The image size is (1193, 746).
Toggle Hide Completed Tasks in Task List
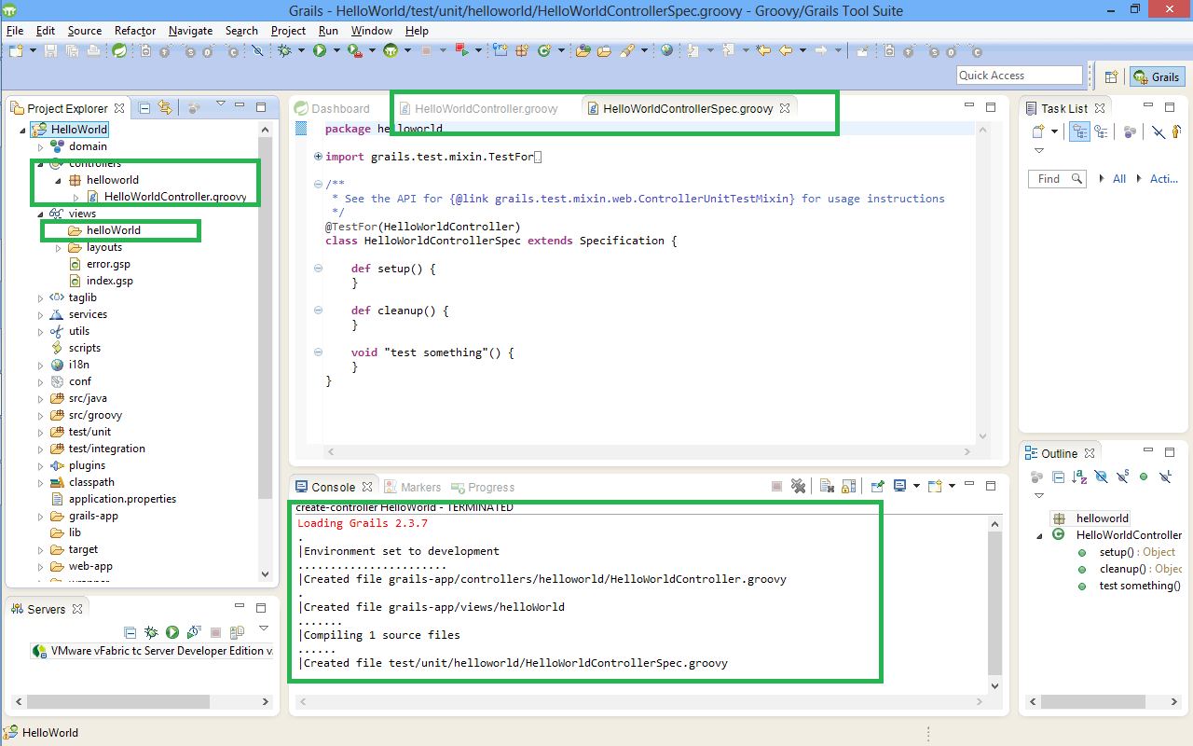(x=1159, y=131)
